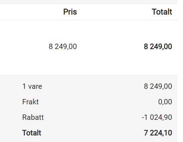
Task: Click the gray bar above the table header
Action: pos(89,2)
